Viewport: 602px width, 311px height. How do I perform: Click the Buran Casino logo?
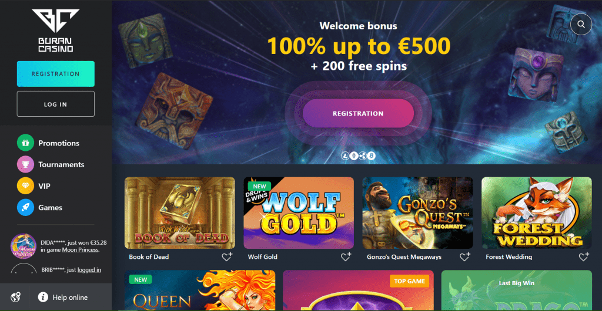56,31
